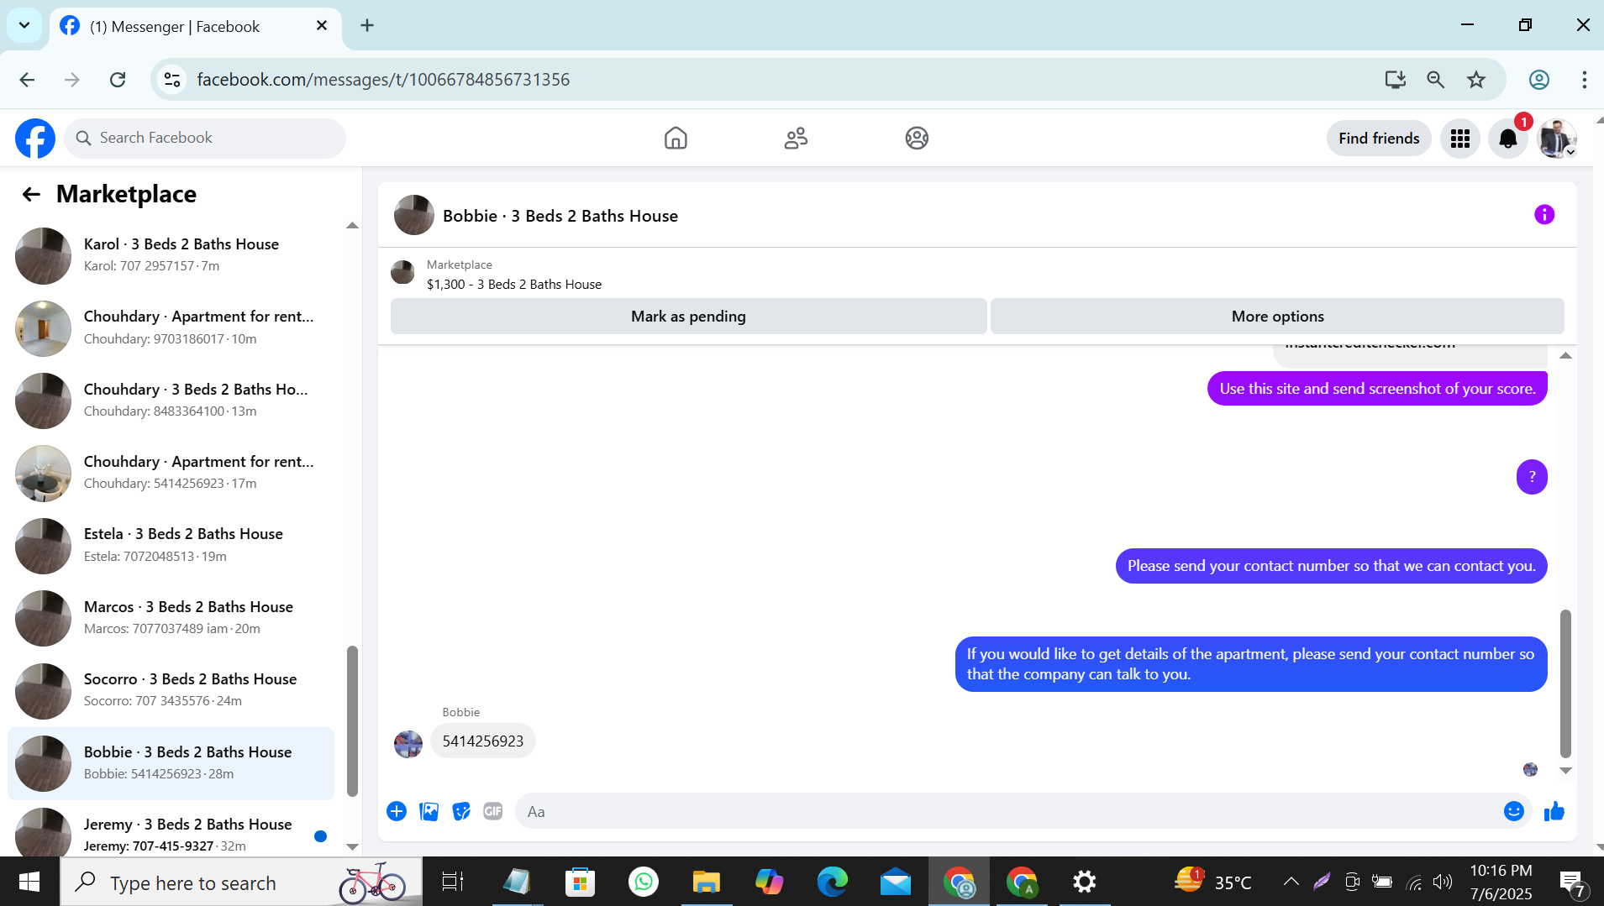The width and height of the screenshot is (1604, 906).
Task: Click the chat message scrollbar thumb
Action: click(x=1565, y=683)
